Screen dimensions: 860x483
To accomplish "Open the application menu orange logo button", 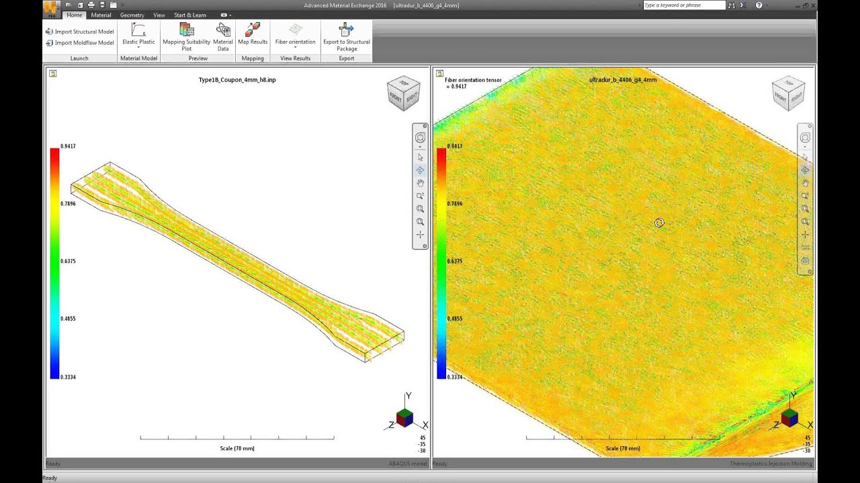I will click(x=52, y=9).
